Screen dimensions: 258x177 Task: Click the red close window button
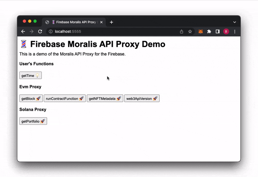click(25, 21)
